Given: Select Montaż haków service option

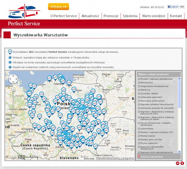Looking at the screenshot, I should coord(147,136).
